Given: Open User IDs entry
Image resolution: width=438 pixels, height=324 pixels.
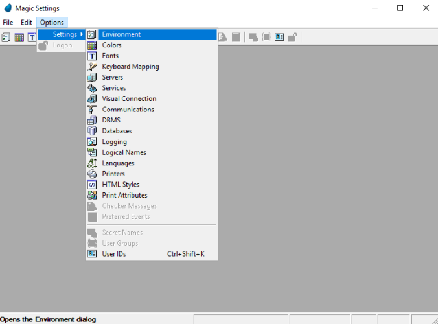Looking at the screenshot, I should (x=152, y=254).
